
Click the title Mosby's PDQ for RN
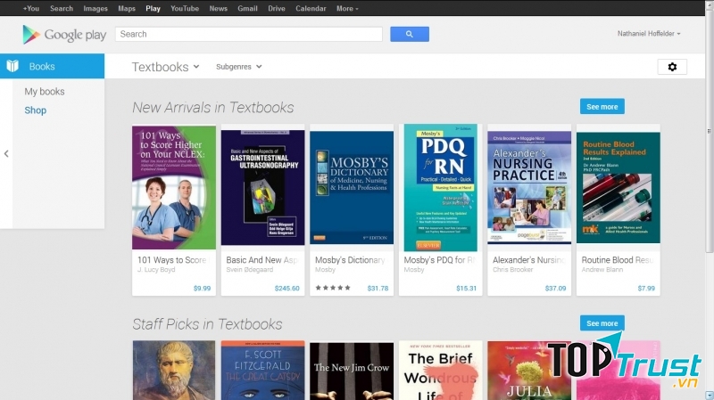440,260
